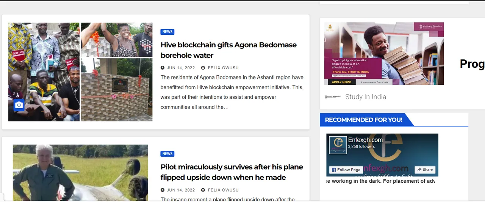This screenshot has height=202, width=485.
Task: Select the NEWS tag above the Pilot headline
Action: (167, 154)
